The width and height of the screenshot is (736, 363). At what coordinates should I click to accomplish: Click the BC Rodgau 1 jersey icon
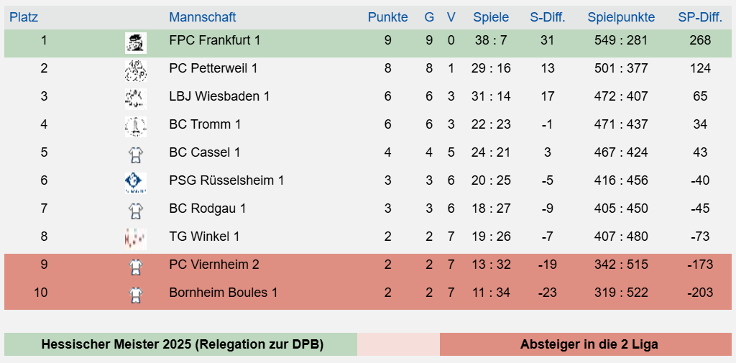(135, 210)
